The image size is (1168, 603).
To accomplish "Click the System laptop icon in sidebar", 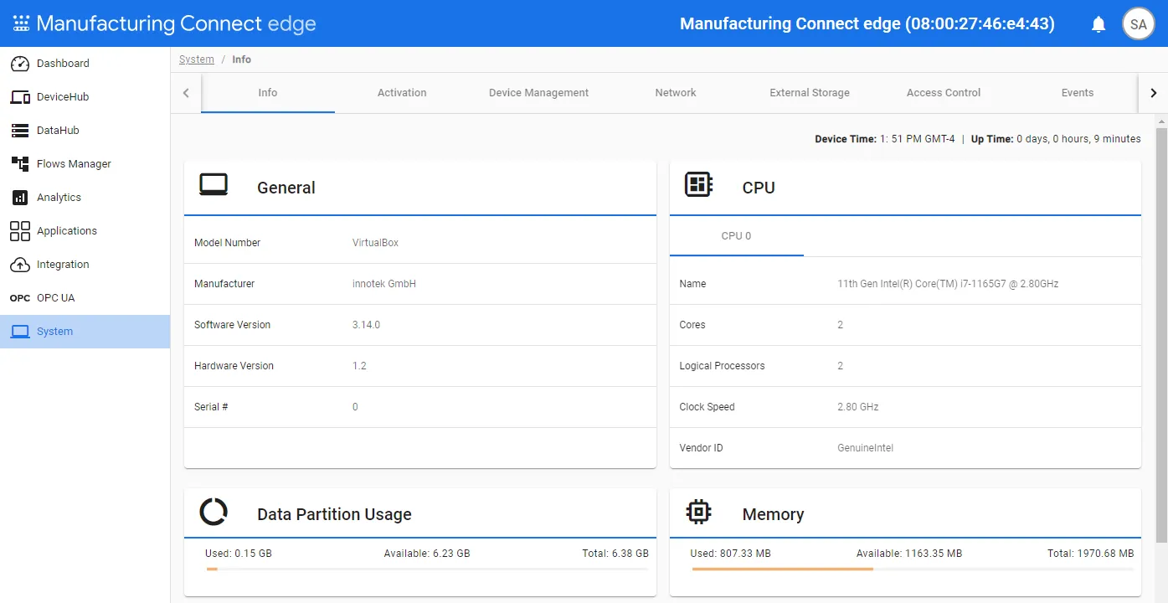I will [20, 332].
